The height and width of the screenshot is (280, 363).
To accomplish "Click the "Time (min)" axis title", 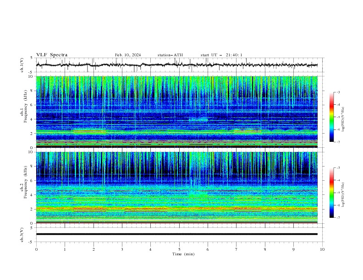I will click(183, 254).
